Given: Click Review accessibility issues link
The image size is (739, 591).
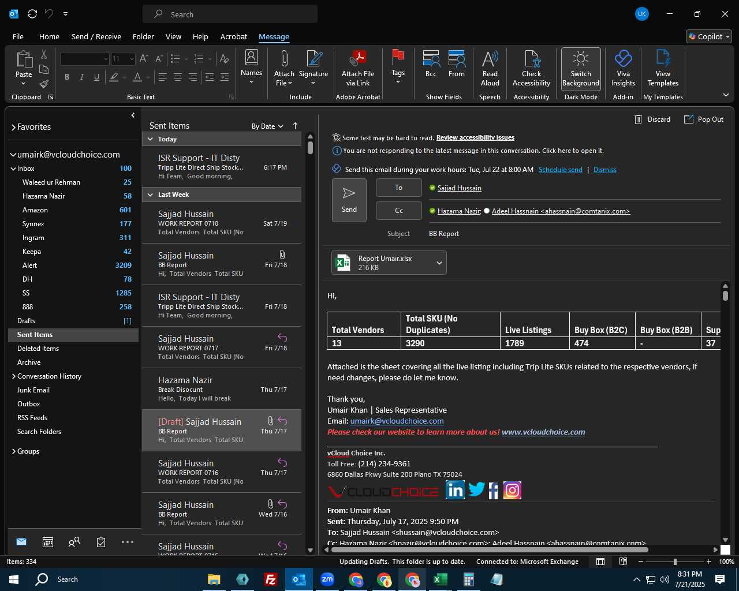Looking at the screenshot, I should pos(475,137).
